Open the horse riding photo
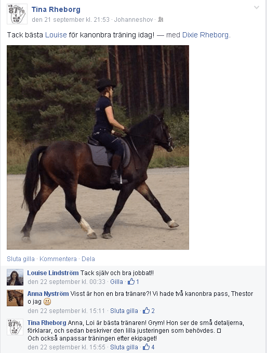The image size is (267, 353). click(98, 147)
